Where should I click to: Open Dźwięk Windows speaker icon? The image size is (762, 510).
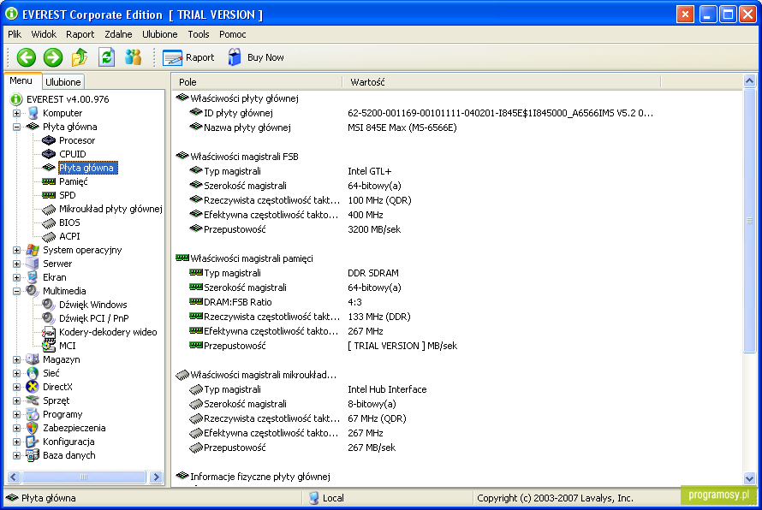[49, 305]
